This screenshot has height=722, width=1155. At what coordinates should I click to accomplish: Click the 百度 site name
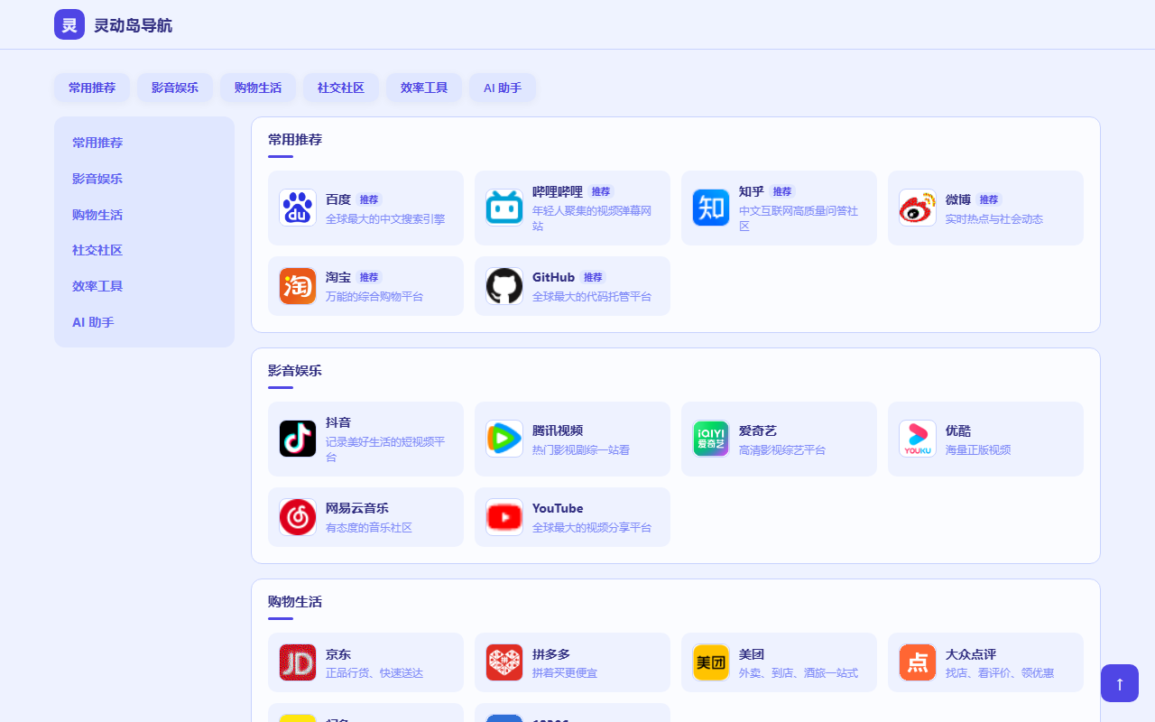tap(338, 199)
